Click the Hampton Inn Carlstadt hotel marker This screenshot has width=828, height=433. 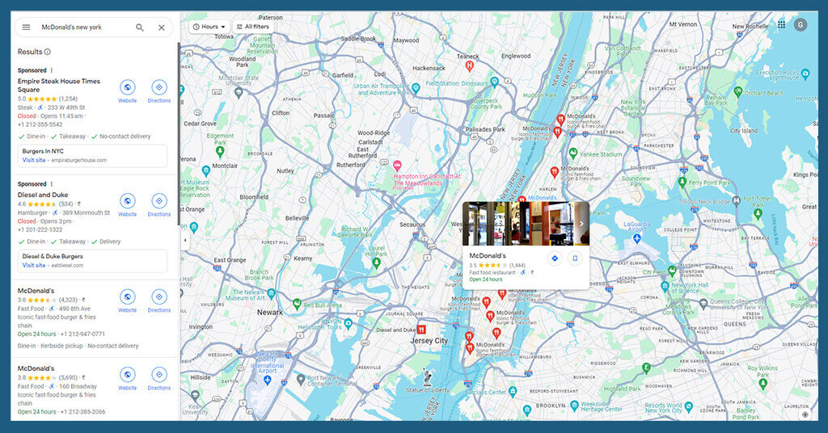pyautogui.click(x=397, y=165)
